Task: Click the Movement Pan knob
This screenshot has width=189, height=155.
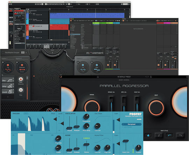Action: tap(21, 90)
